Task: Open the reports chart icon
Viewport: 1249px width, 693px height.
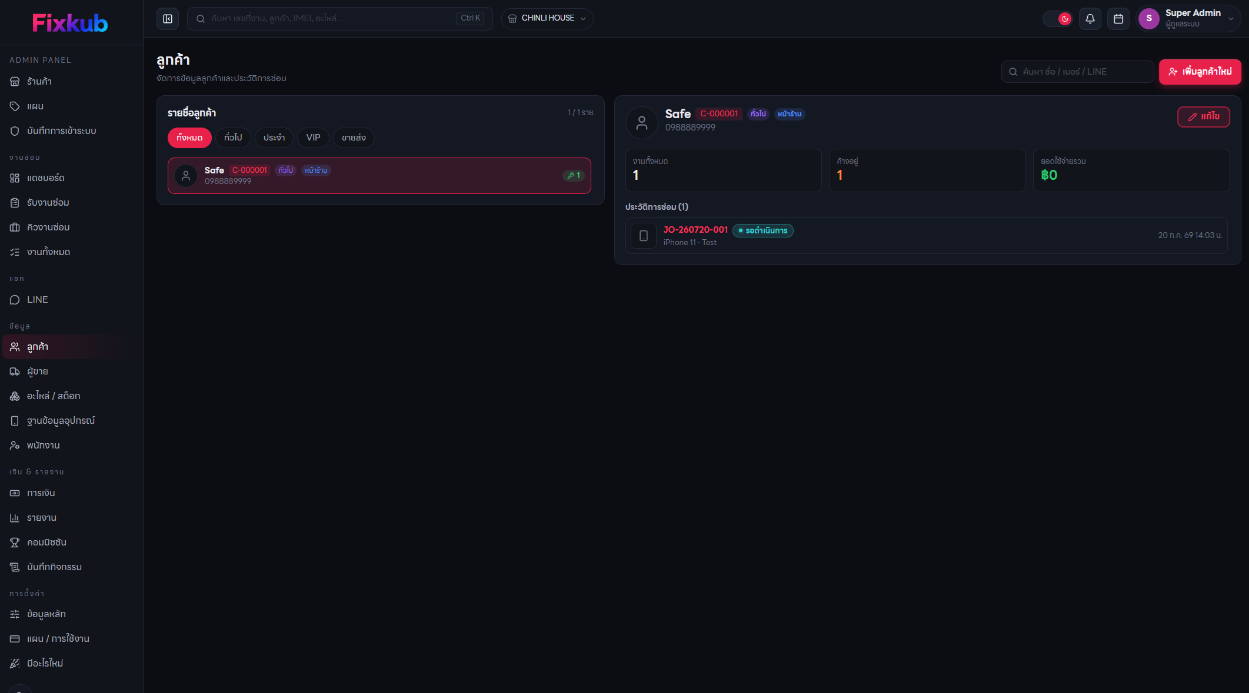Action: click(15, 518)
